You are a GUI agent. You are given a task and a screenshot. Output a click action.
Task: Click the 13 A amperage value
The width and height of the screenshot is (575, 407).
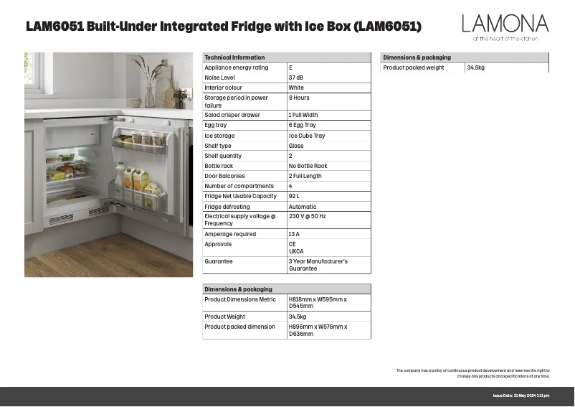click(294, 234)
